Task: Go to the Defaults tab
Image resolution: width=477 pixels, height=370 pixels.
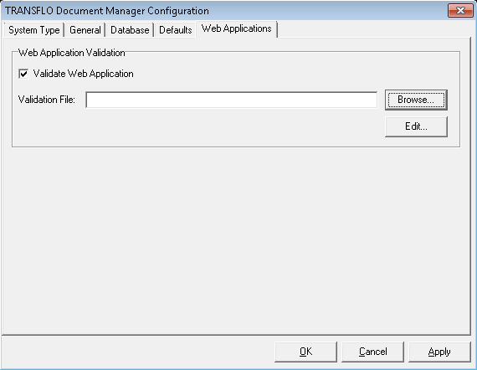Action: pos(175,30)
